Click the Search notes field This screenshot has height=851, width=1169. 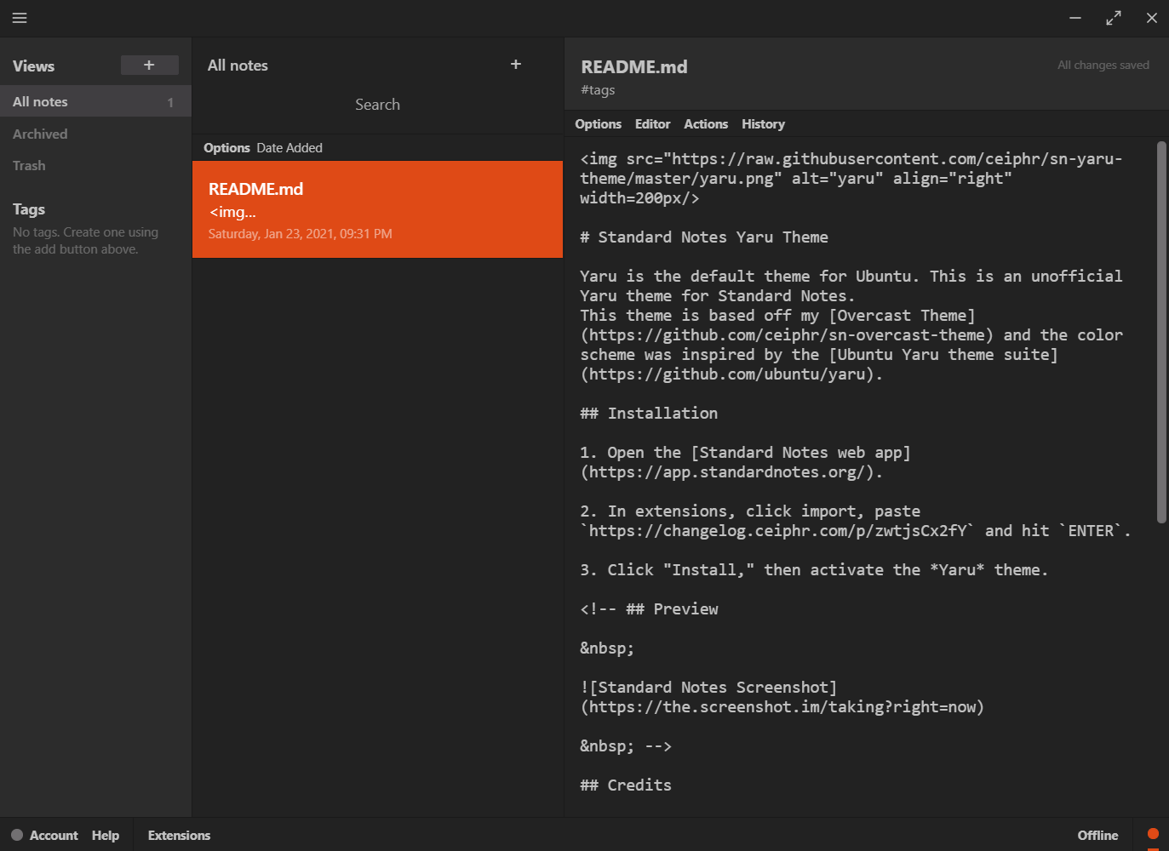tap(377, 105)
